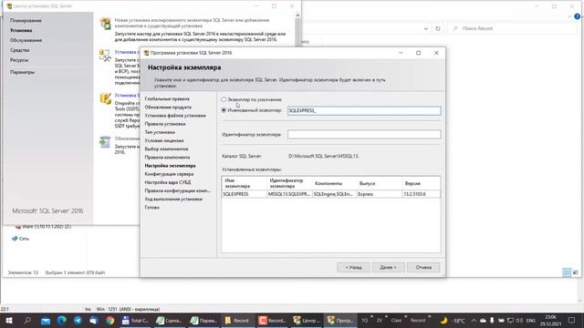Open Обслуживание section in Installation Center
The height and width of the screenshot is (328, 584).
[x=26, y=40]
